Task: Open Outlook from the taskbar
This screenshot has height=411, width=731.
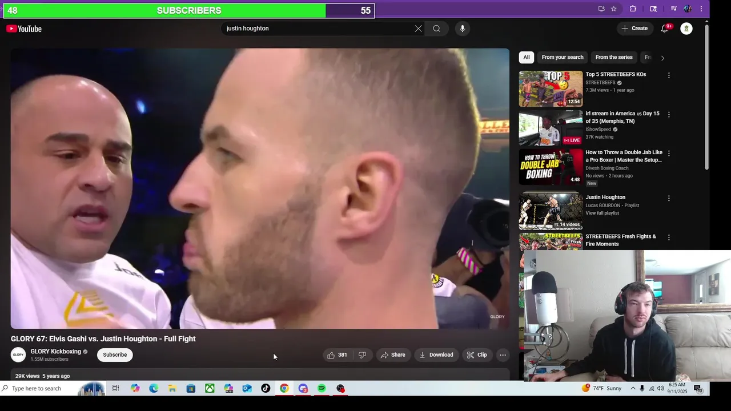Action: coord(247,389)
